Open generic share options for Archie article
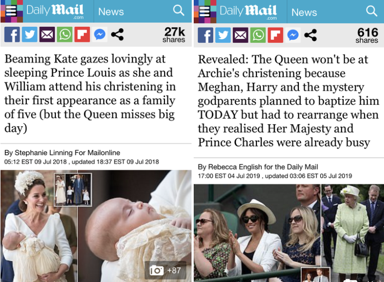Image resolution: width=384 pixels, height=282 pixels. [x=311, y=35]
